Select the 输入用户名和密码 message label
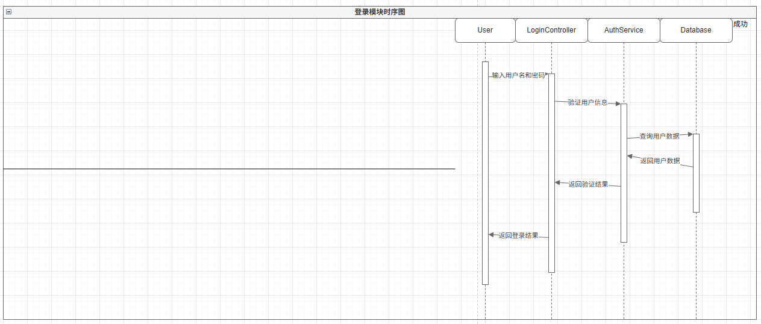The image size is (761, 324). point(518,75)
